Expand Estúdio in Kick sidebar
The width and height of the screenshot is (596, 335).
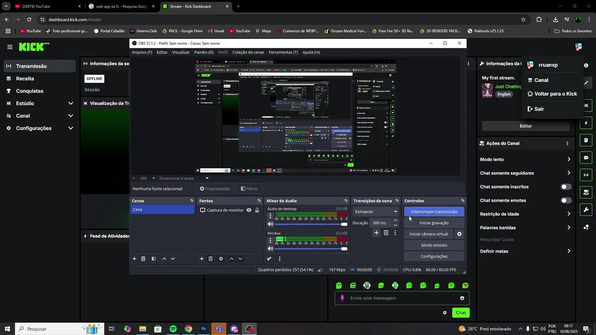(x=71, y=103)
